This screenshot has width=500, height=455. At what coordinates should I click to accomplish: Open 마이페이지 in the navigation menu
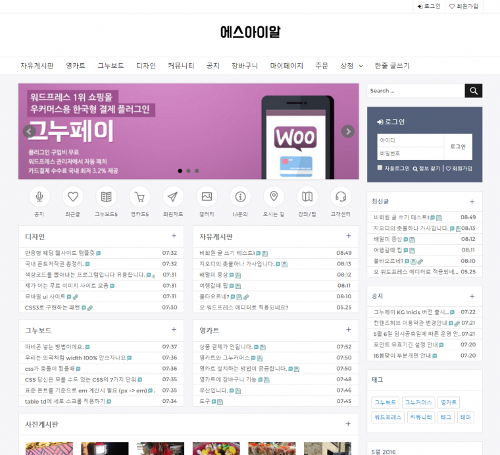pos(286,66)
